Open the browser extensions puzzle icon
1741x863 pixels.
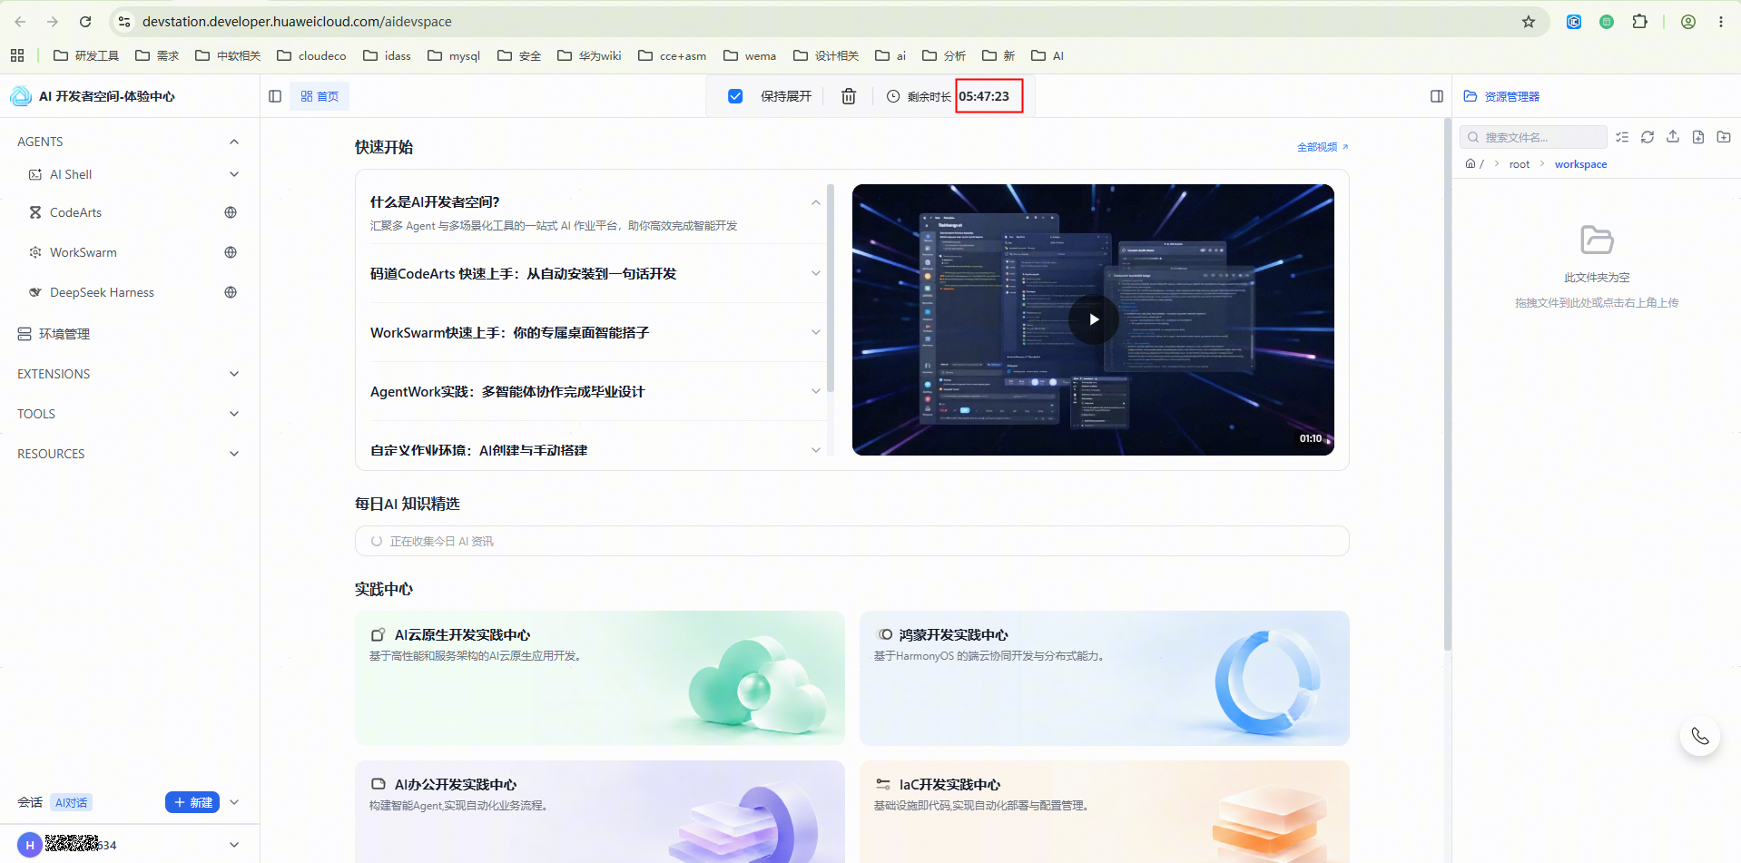(1639, 22)
